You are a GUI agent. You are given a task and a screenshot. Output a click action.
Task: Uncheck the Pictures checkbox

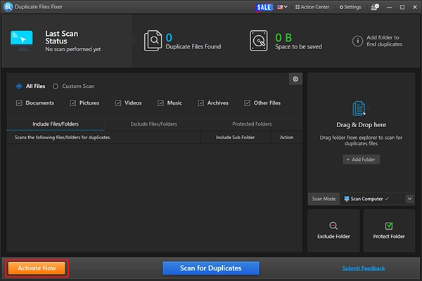point(72,103)
